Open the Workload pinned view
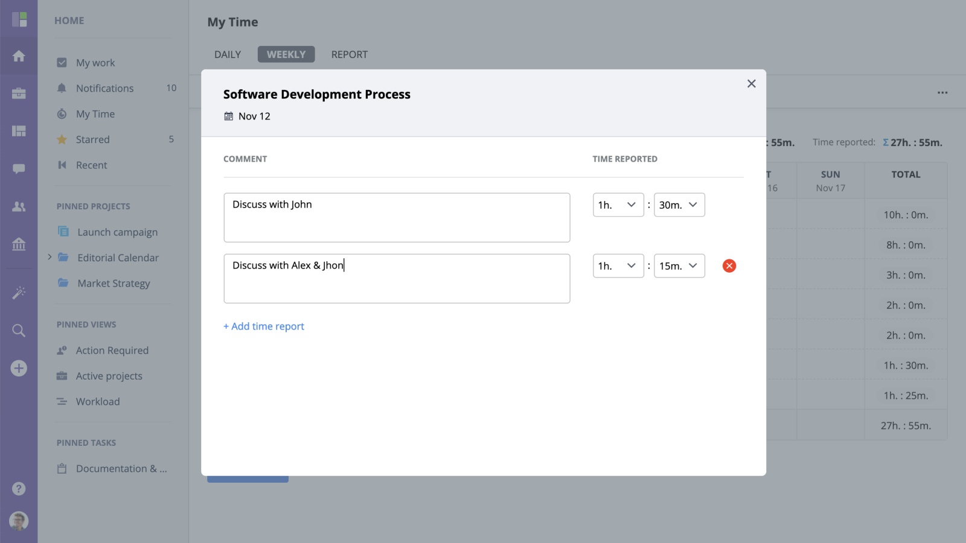966x543 pixels. pyautogui.click(x=98, y=401)
